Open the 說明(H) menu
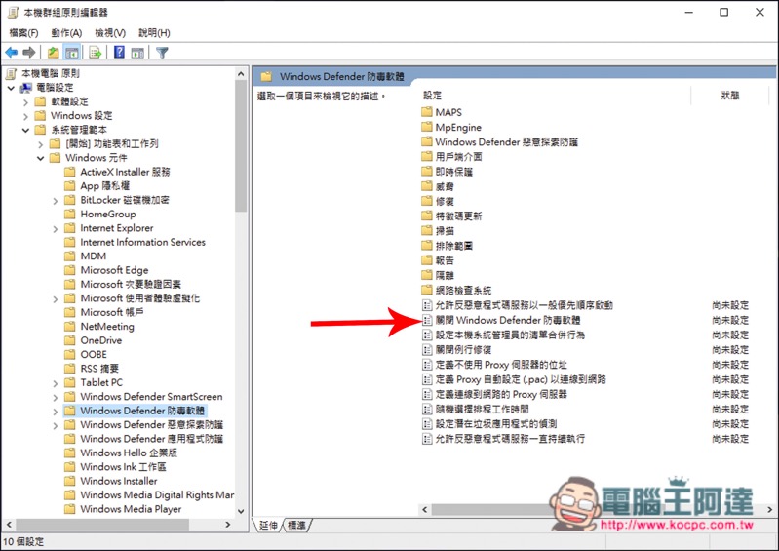This screenshot has width=779, height=551. click(154, 33)
